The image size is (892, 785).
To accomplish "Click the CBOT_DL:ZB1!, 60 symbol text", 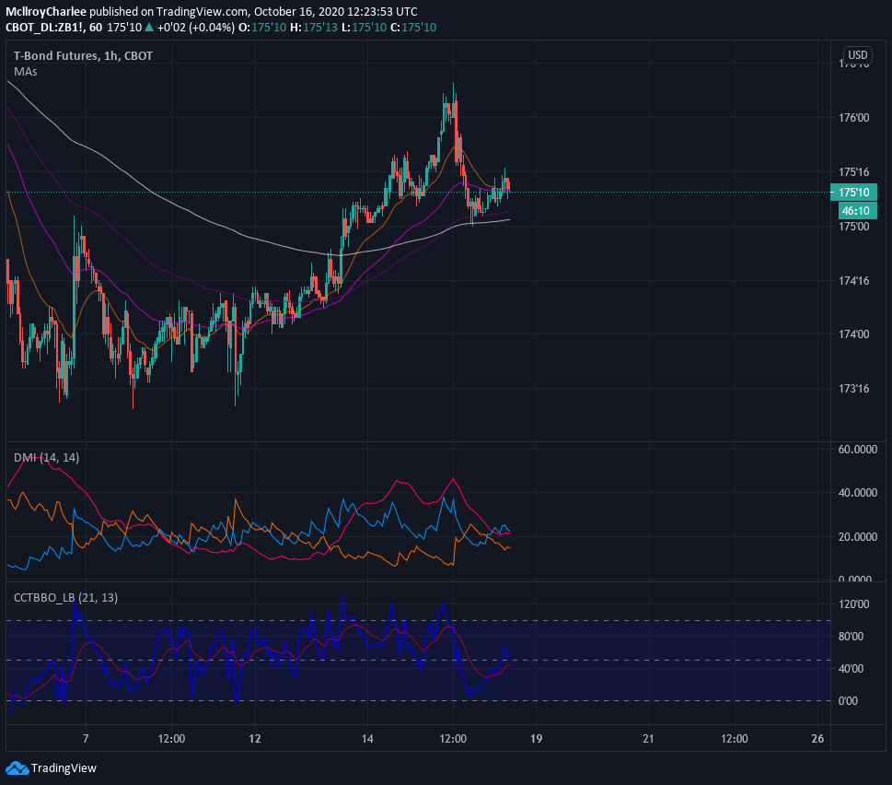I will pos(54,28).
